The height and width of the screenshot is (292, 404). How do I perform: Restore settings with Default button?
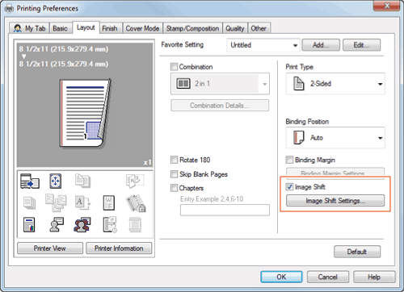click(357, 252)
